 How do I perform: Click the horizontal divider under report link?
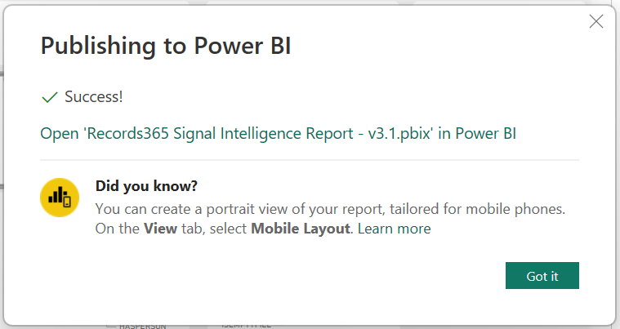click(x=310, y=160)
